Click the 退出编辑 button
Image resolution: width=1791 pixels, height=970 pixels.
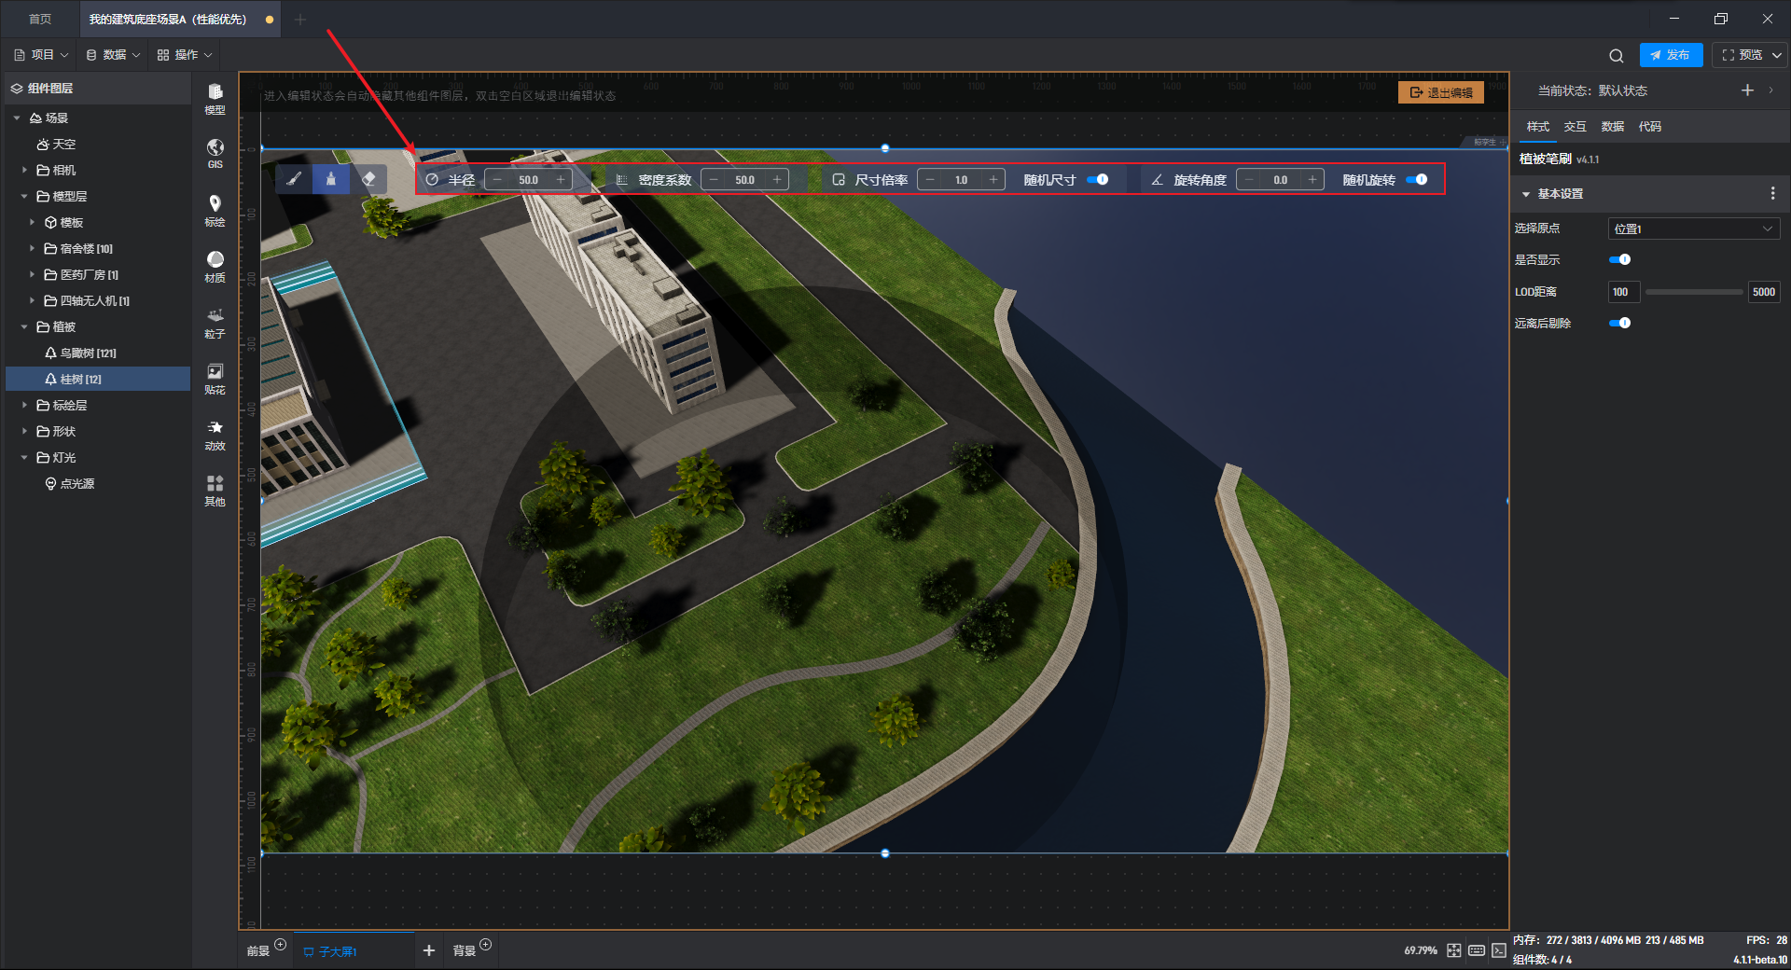pos(1441,92)
